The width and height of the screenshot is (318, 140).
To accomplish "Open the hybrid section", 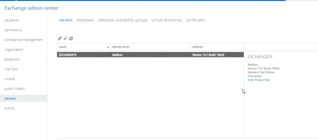I will click(9, 108).
